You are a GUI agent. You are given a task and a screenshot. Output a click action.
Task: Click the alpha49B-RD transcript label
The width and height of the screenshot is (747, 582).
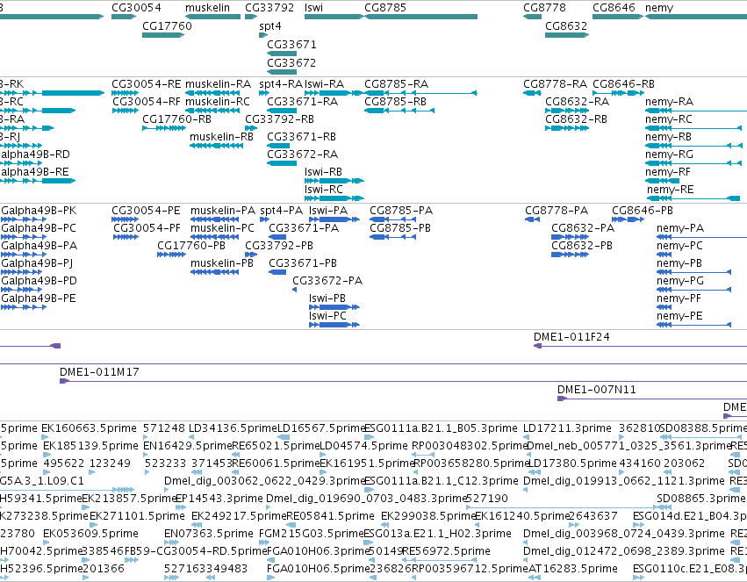click(x=35, y=154)
